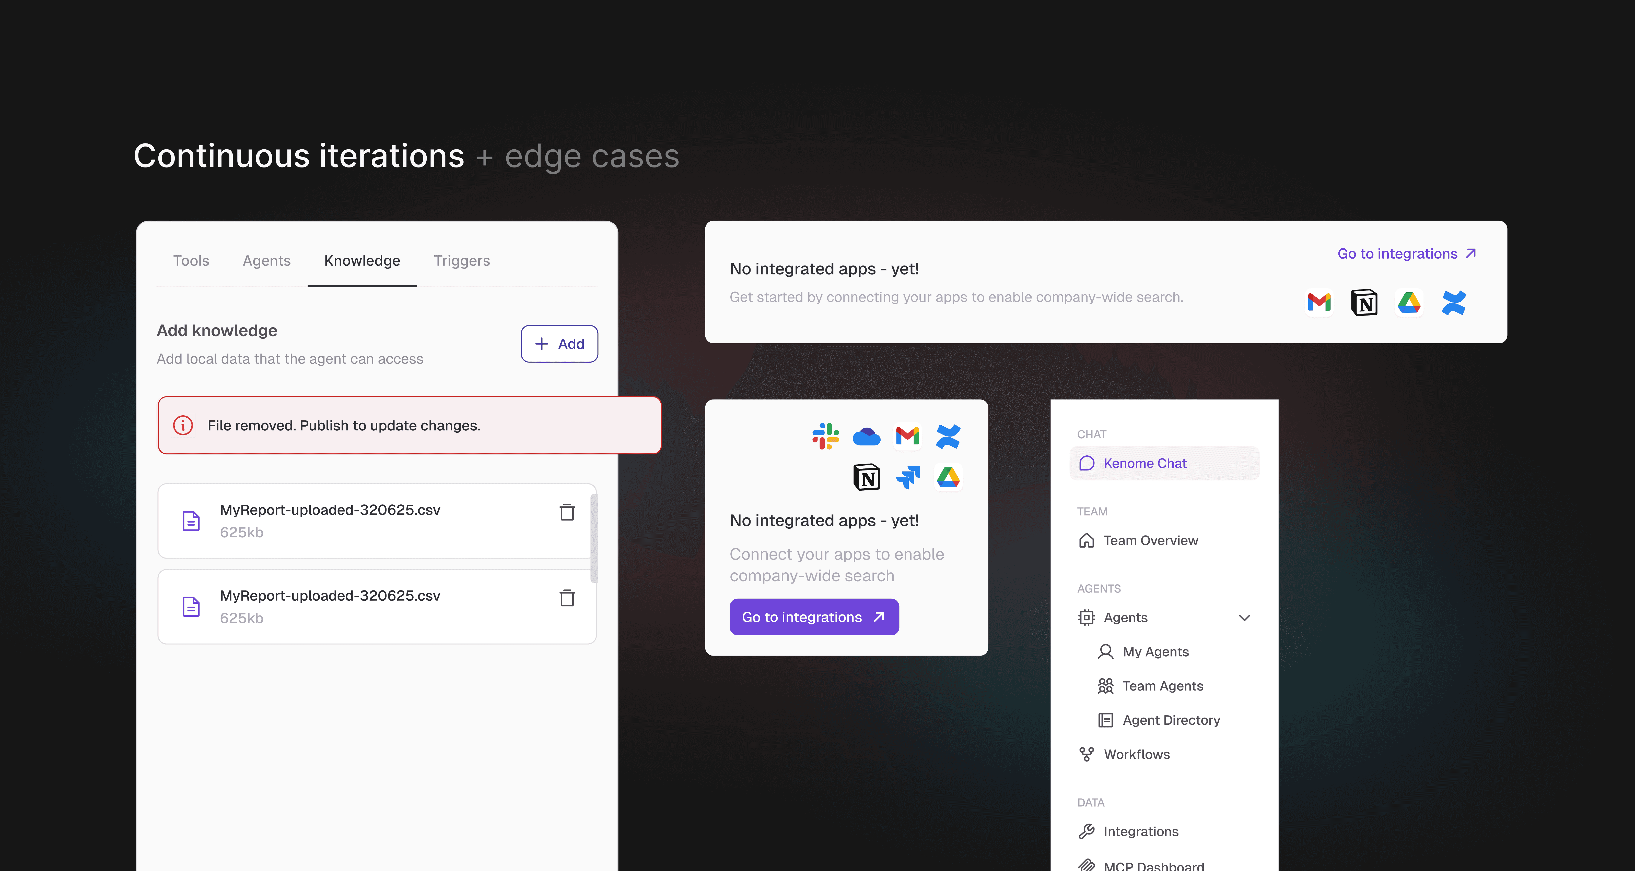
Task: Open Agent Directory in sidebar
Action: (x=1171, y=721)
